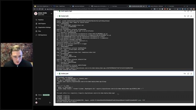Click the Docker build step header
This screenshot has width=196, height=110.
coord(125,16)
